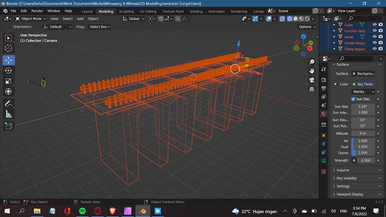Activate the Cursor tool
This screenshot has height=217, width=386.
8,48
